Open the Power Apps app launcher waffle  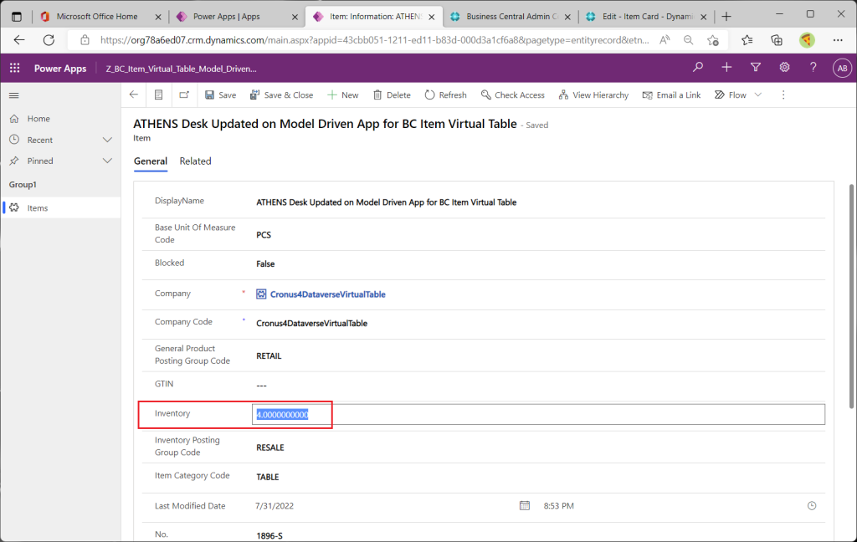[x=15, y=68]
